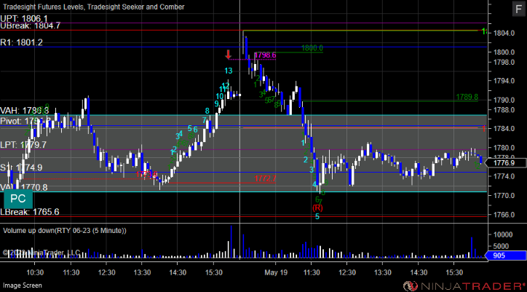The width and height of the screenshot is (527, 292).
Task: Click the UPT: 1806.1 level label
Action: (24, 18)
